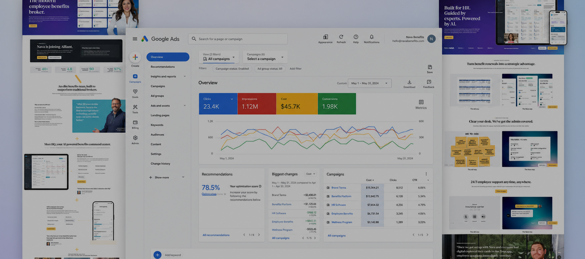Screen dimensions: 585x259
Task: Go to previous recommendation page arrow
Action: tap(244, 235)
